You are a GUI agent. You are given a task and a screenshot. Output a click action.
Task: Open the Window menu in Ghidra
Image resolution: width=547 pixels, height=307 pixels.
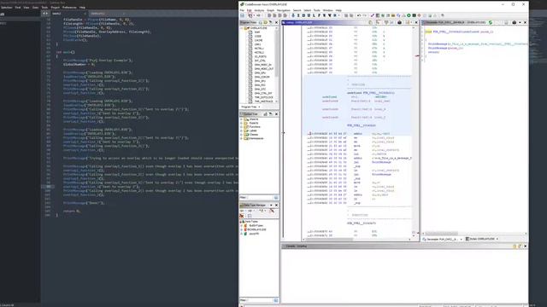click(327, 10)
